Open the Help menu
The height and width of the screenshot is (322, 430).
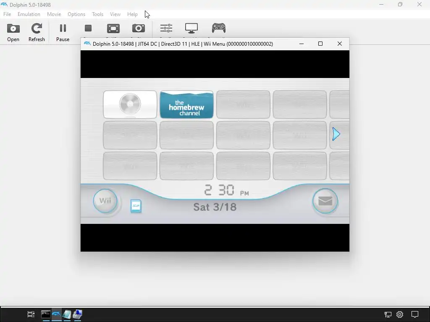tap(132, 14)
